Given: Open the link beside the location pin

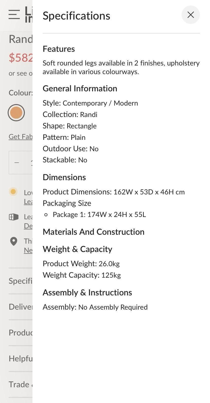Looking at the screenshot, I should pyautogui.click(x=28, y=250).
